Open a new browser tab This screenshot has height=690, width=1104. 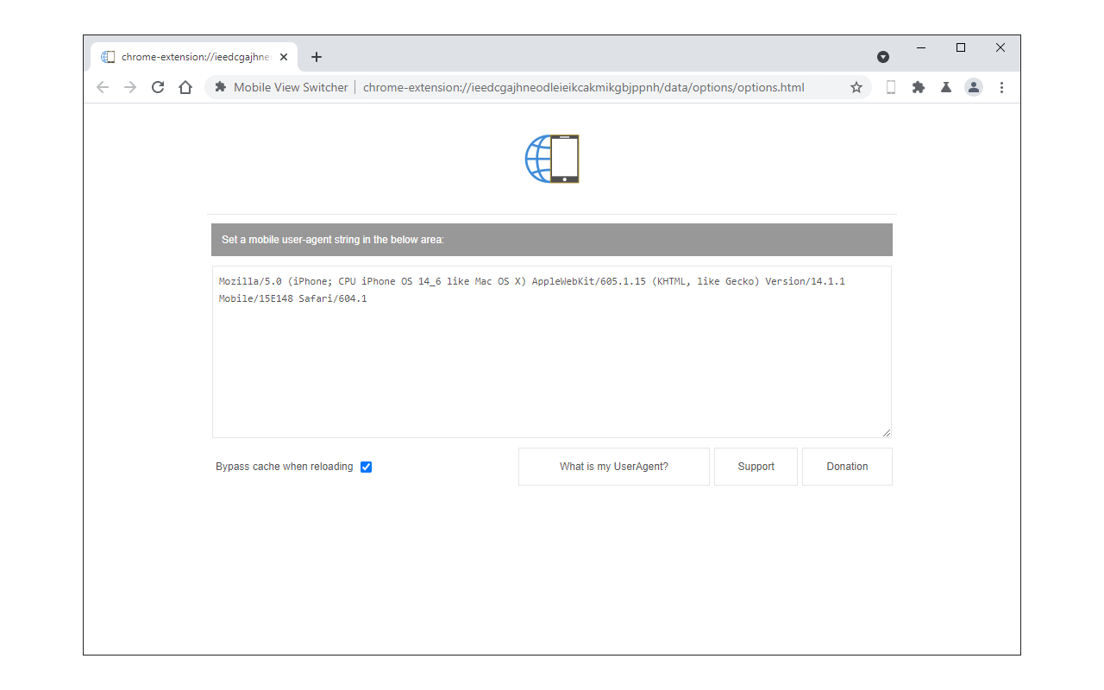(316, 56)
